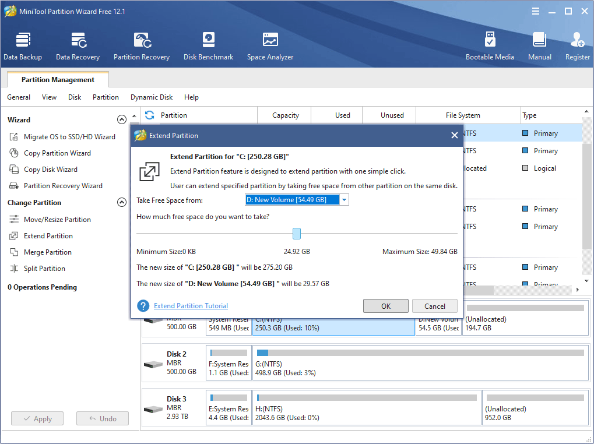Open the General menu
Viewport: 594px width, 444px height.
coord(19,97)
